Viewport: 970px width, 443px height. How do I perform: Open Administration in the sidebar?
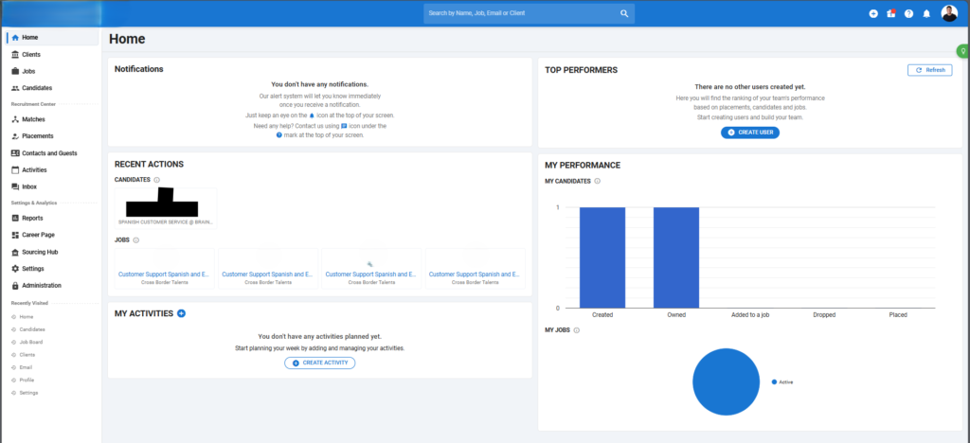coord(42,285)
